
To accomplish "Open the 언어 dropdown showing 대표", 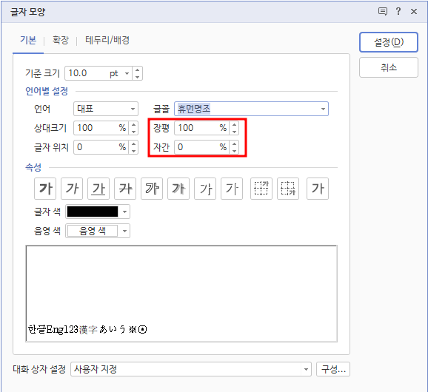I will 106,109.
